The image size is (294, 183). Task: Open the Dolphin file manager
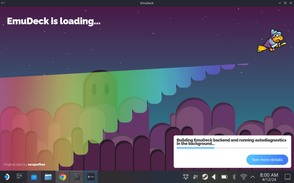pos(48,177)
